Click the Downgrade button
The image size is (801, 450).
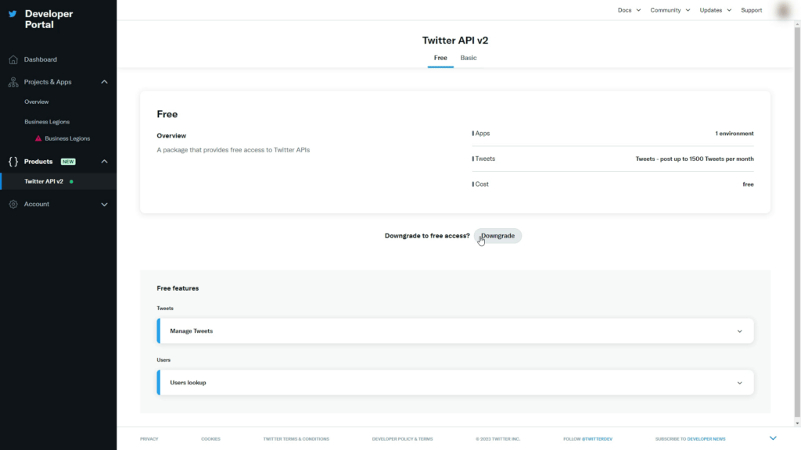497,235
